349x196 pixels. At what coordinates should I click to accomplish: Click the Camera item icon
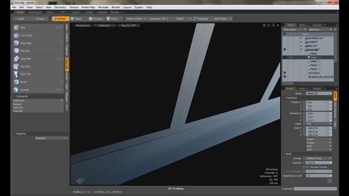coord(309,73)
